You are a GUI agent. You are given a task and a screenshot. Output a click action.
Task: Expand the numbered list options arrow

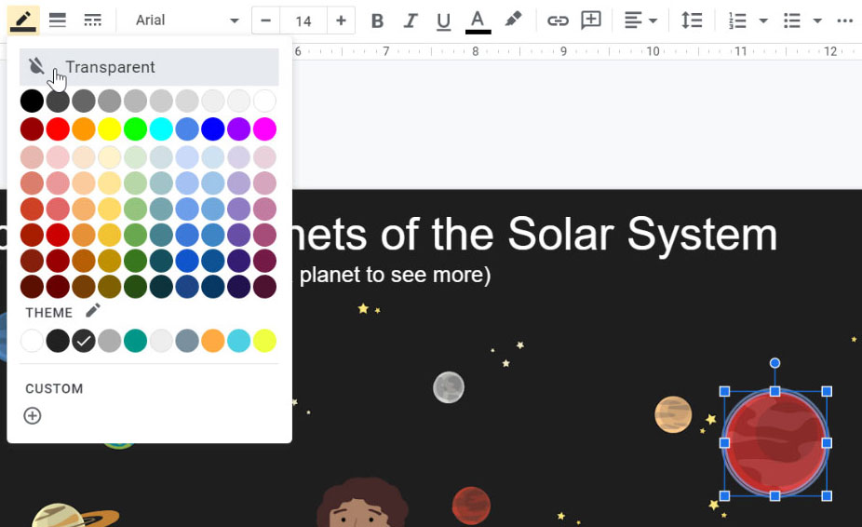pyautogui.click(x=763, y=20)
